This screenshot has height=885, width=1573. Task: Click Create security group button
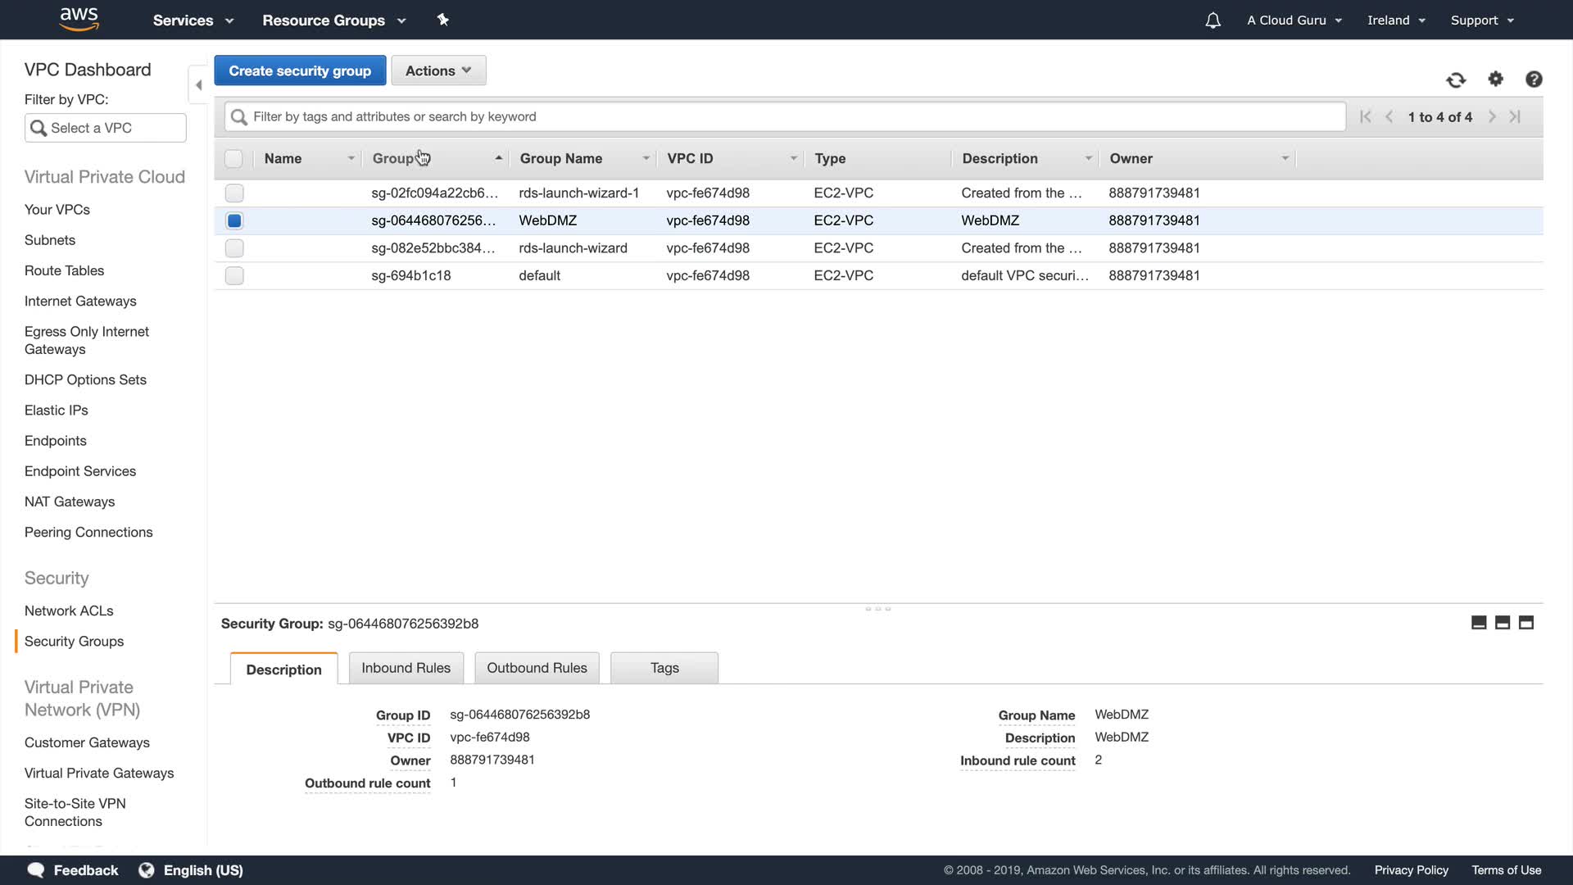pos(300,70)
